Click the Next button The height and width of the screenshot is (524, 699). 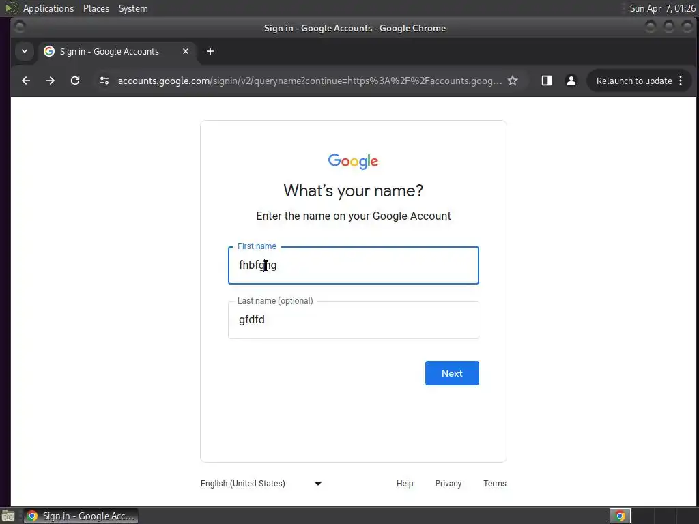coord(452,373)
